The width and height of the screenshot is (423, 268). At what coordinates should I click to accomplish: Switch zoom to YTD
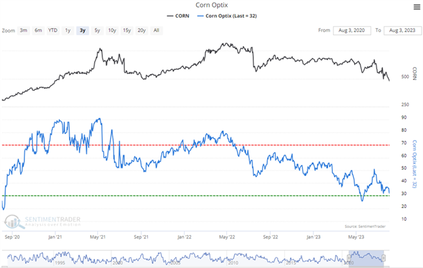pos(53,30)
